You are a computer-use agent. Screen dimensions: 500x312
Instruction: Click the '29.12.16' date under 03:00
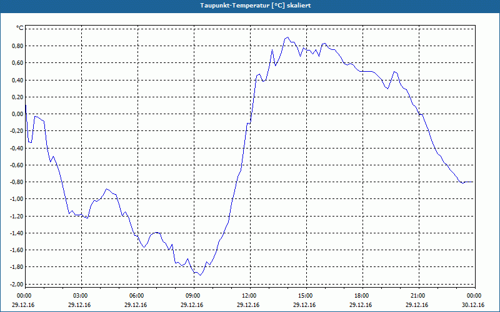pyautogui.click(x=80, y=305)
